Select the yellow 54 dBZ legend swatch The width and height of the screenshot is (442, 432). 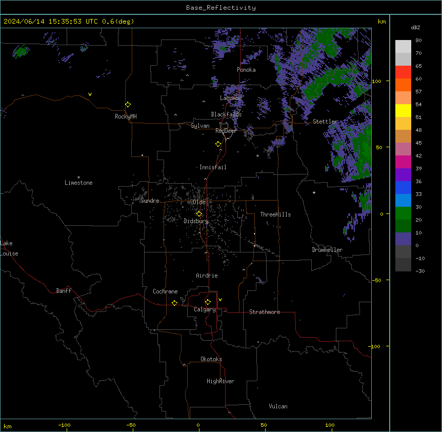point(403,110)
